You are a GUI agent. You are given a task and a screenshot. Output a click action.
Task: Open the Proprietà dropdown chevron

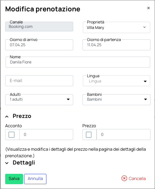[x=145, y=27]
